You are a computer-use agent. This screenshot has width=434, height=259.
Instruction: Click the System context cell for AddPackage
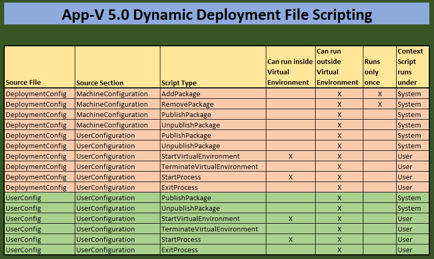(x=409, y=94)
